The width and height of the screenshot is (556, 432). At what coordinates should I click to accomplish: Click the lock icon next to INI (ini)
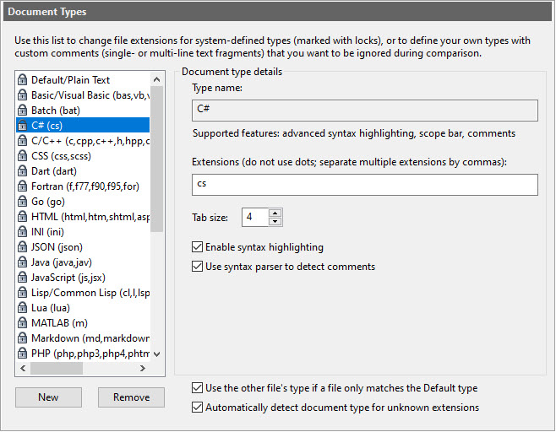24,232
